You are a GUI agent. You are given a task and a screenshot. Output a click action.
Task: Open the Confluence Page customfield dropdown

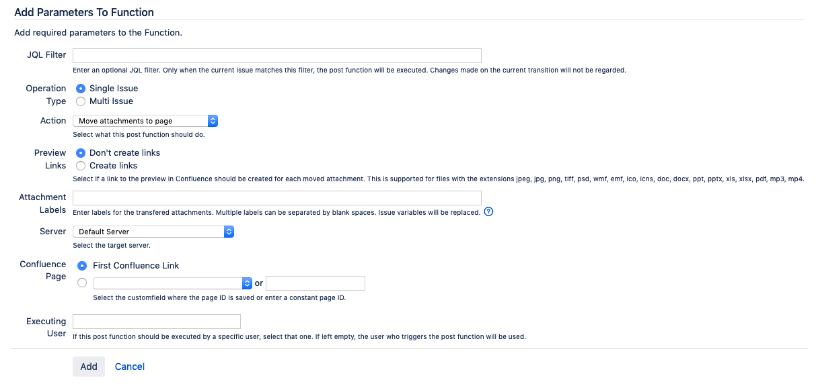[172, 283]
